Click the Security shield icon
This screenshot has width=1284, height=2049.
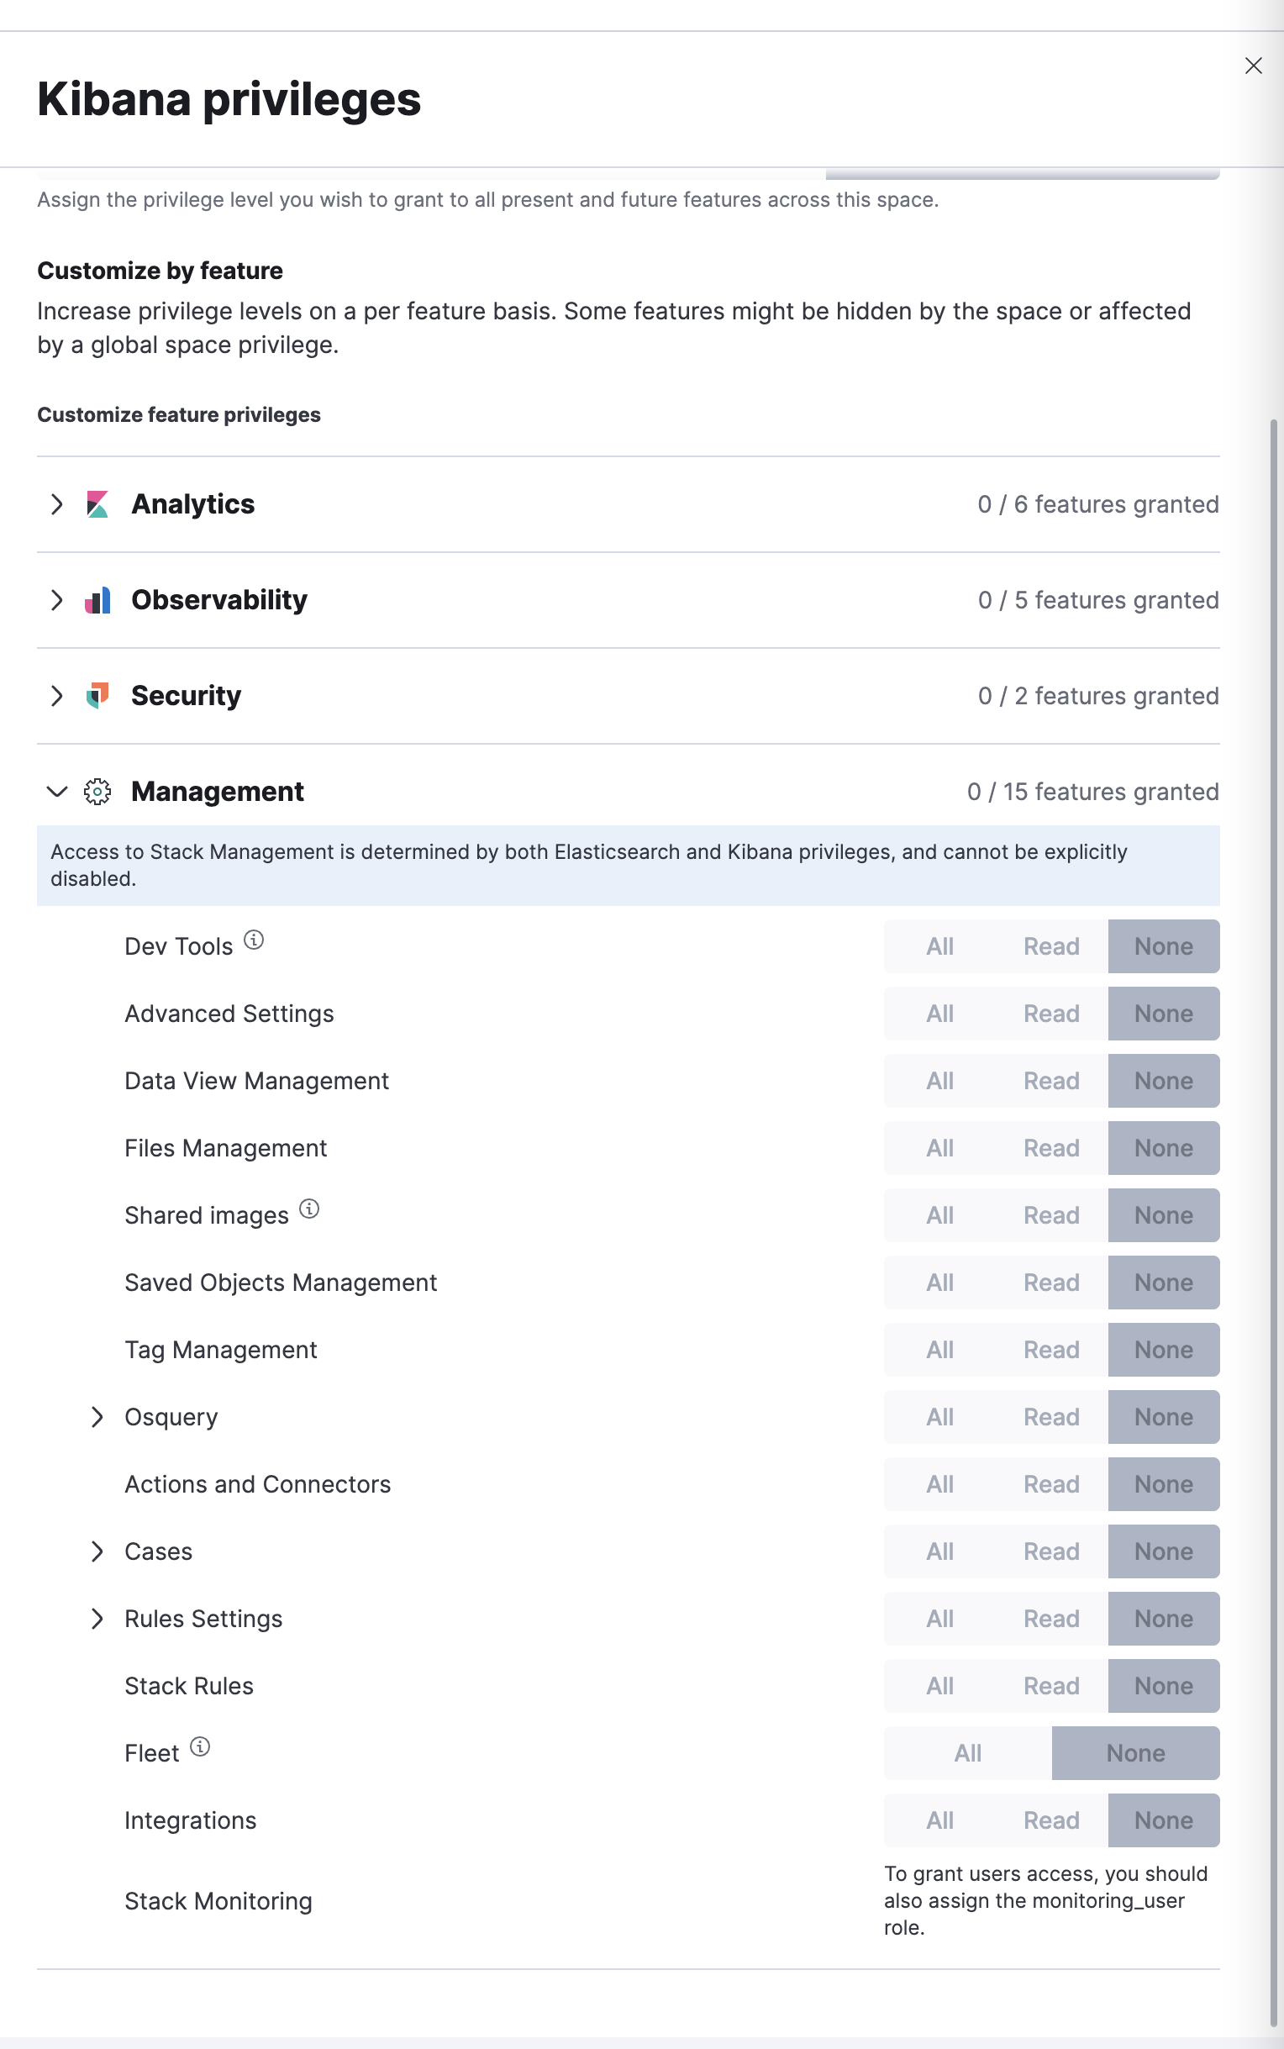coord(97,695)
